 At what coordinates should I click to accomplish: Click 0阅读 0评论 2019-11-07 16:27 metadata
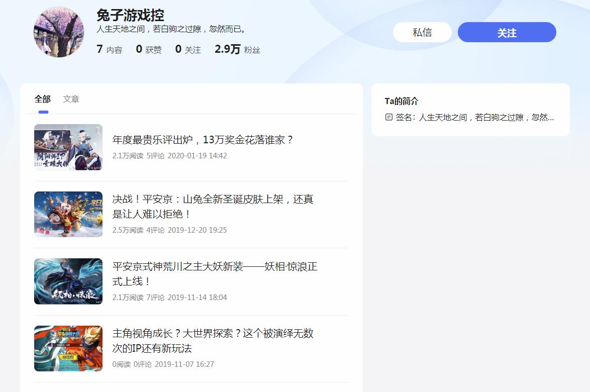point(163,364)
